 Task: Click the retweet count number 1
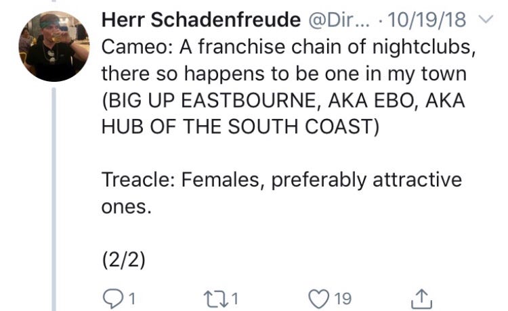pos(238,297)
